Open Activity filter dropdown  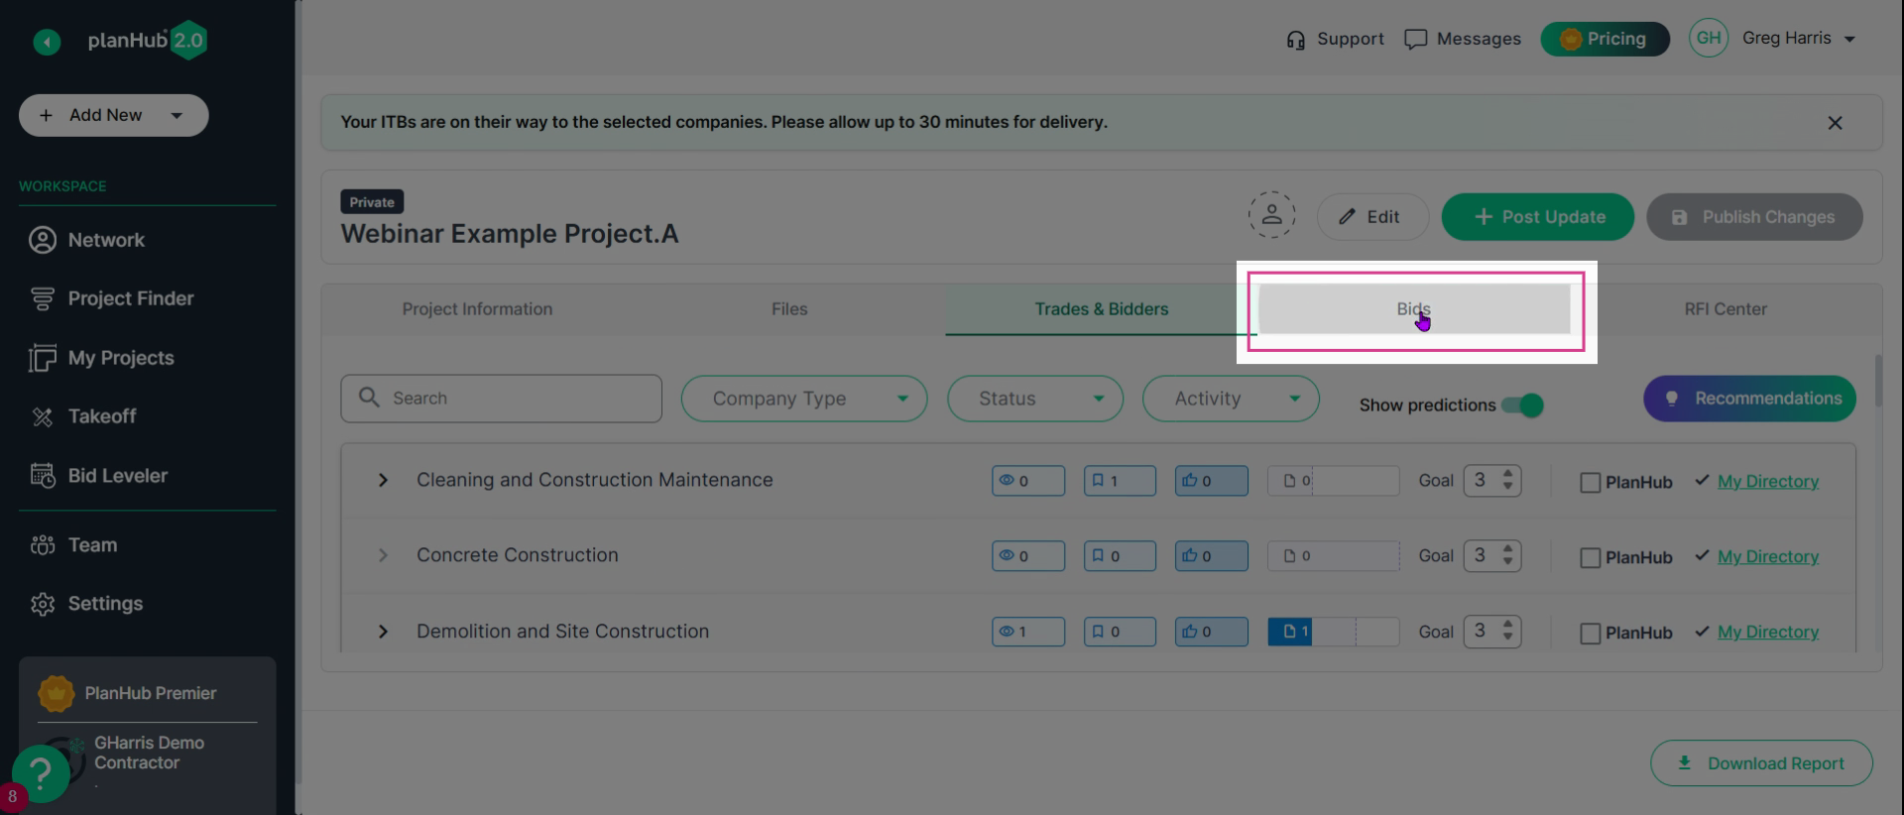[x=1231, y=399]
